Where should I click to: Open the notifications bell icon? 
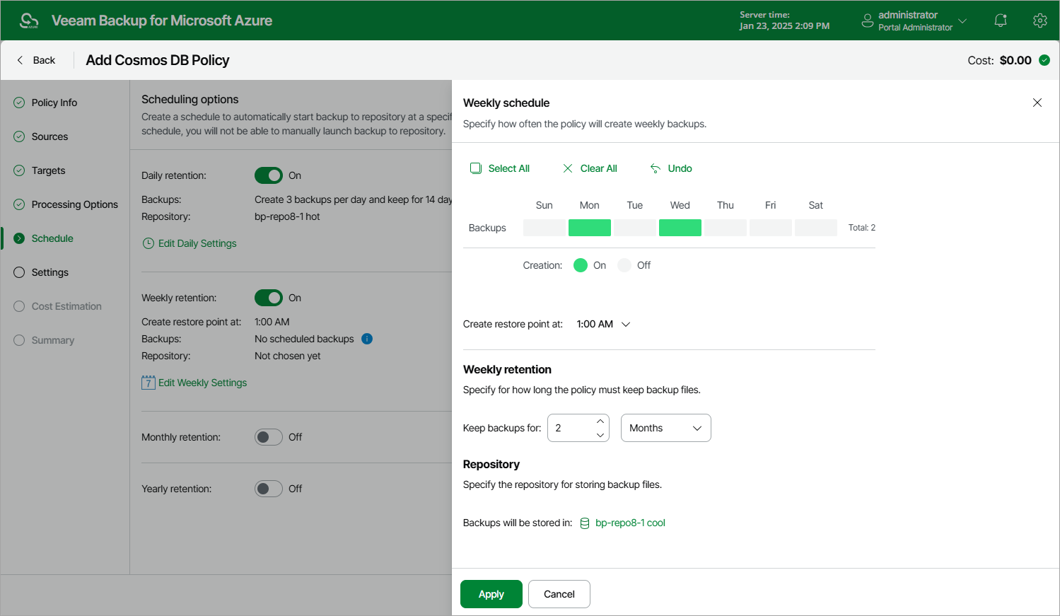1000,21
